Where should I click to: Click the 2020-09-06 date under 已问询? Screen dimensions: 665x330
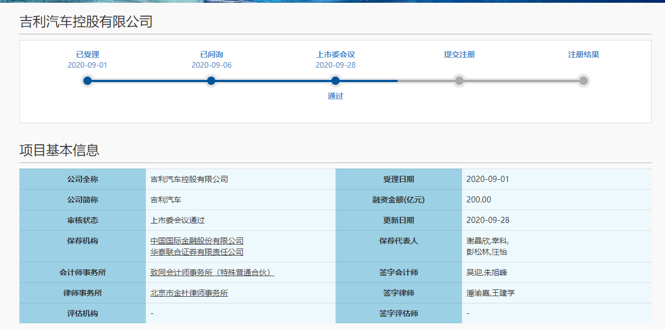pyautogui.click(x=211, y=65)
